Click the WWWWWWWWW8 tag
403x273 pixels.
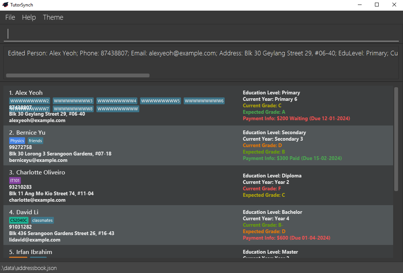[x=73, y=109]
